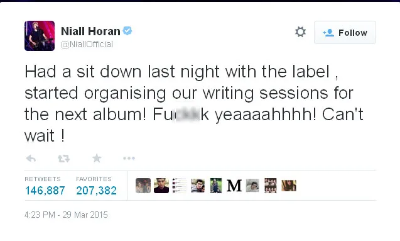Favorite the tweet with the star icon
The width and height of the screenshot is (400, 241).
point(97,158)
